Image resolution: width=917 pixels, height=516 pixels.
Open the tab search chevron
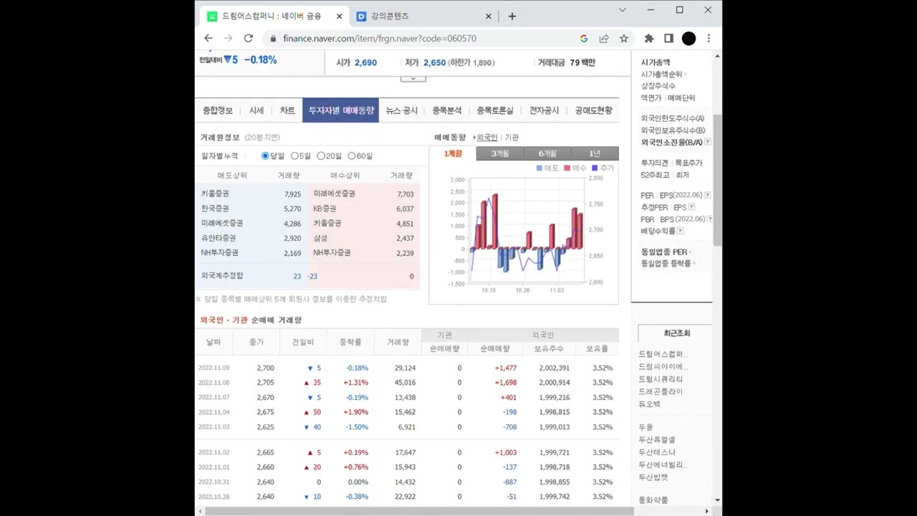coord(623,10)
